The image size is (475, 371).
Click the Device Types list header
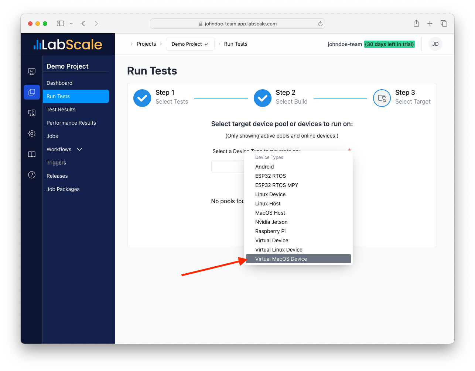pos(269,157)
